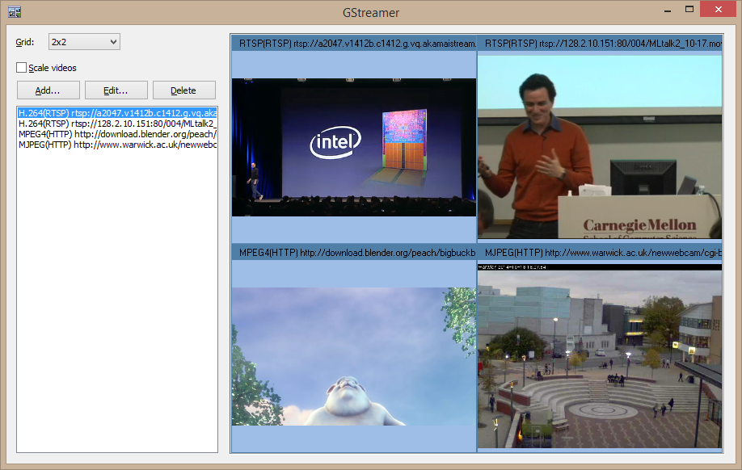Click the Warwick campus webcam video pane
The image size is (742, 470).
click(x=599, y=355)
